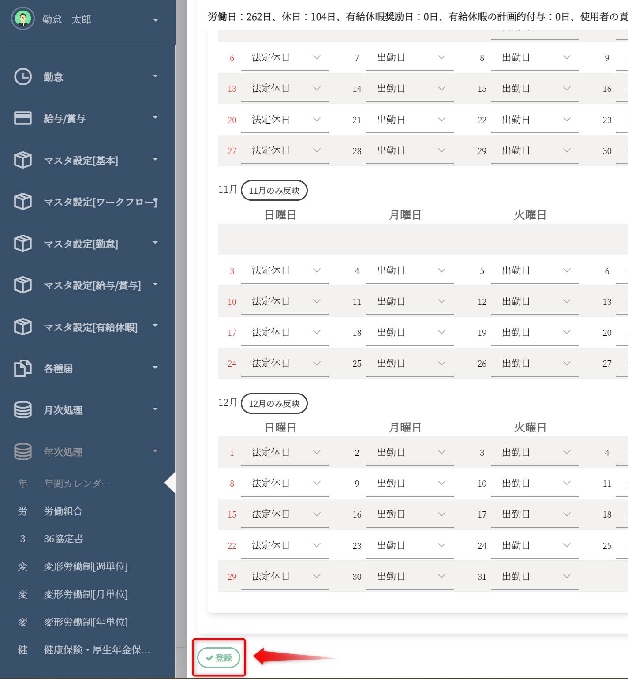
Task: Click the card icon for 給与/賞与
Action: tap(23, 118)
